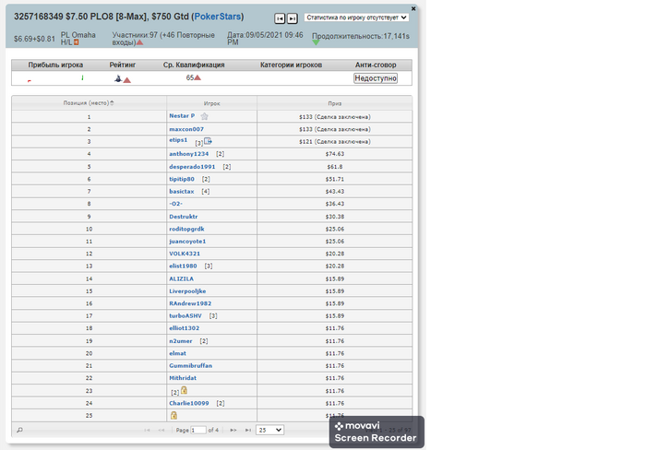Viewport: 646px width, 450px height.
Task: Open the player statistics dropdown
Action: click(357, 18)
